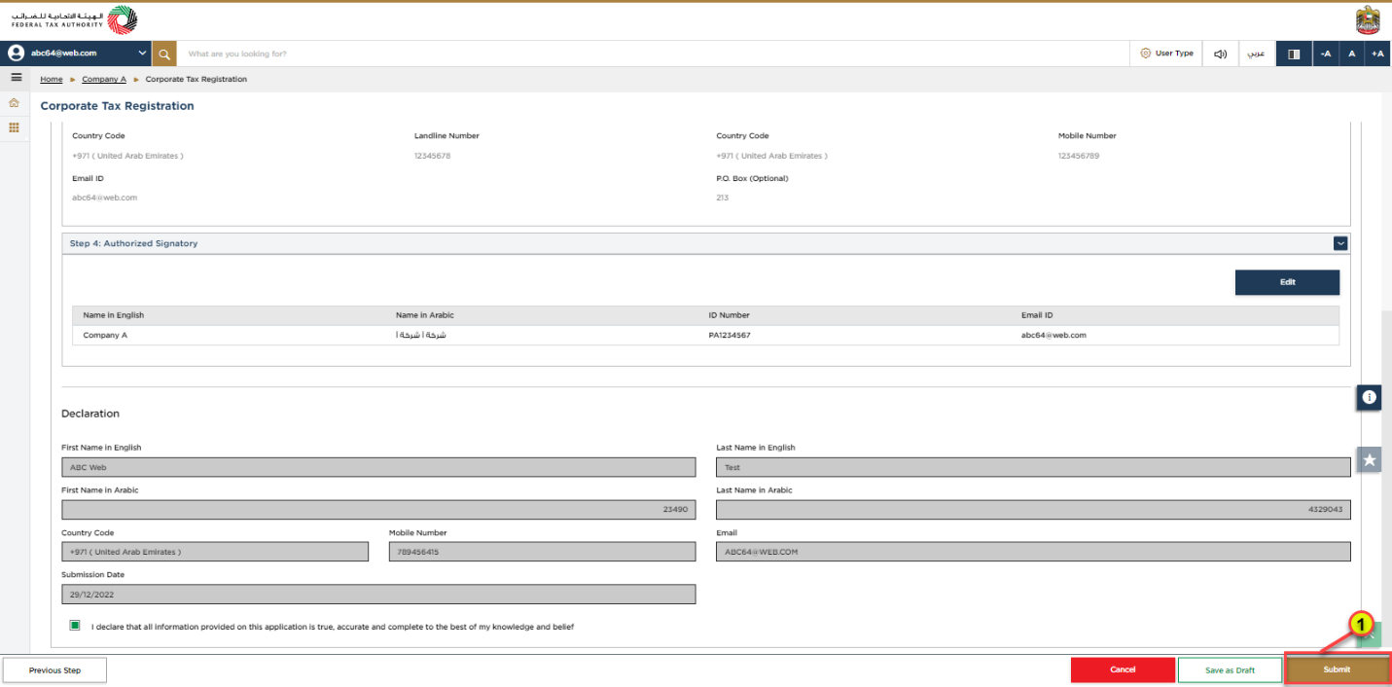1392x687 pixels.
Task: Decrease font size with -A
Action: tap(1325, 54)
